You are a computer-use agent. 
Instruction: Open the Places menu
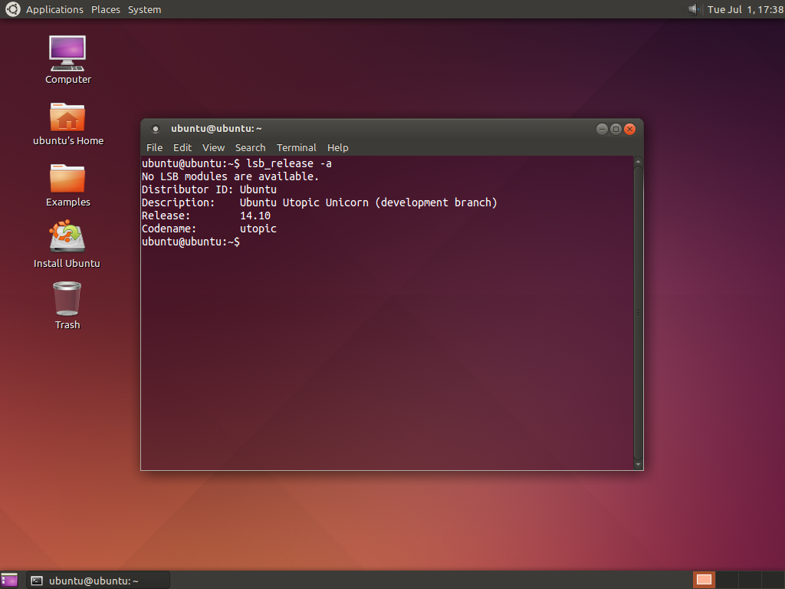105,9
